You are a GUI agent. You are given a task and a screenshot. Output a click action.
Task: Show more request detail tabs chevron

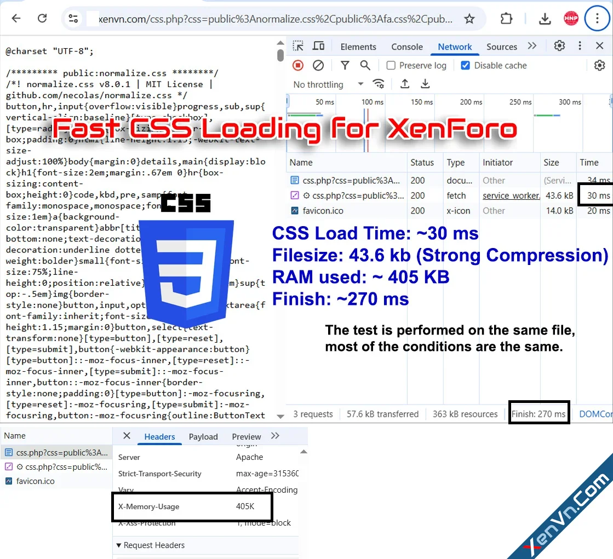(275, 436)
